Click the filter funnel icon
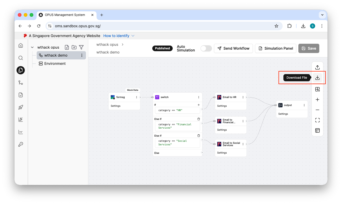This screenshot has height=204, width=342. (x=81, y=47)
